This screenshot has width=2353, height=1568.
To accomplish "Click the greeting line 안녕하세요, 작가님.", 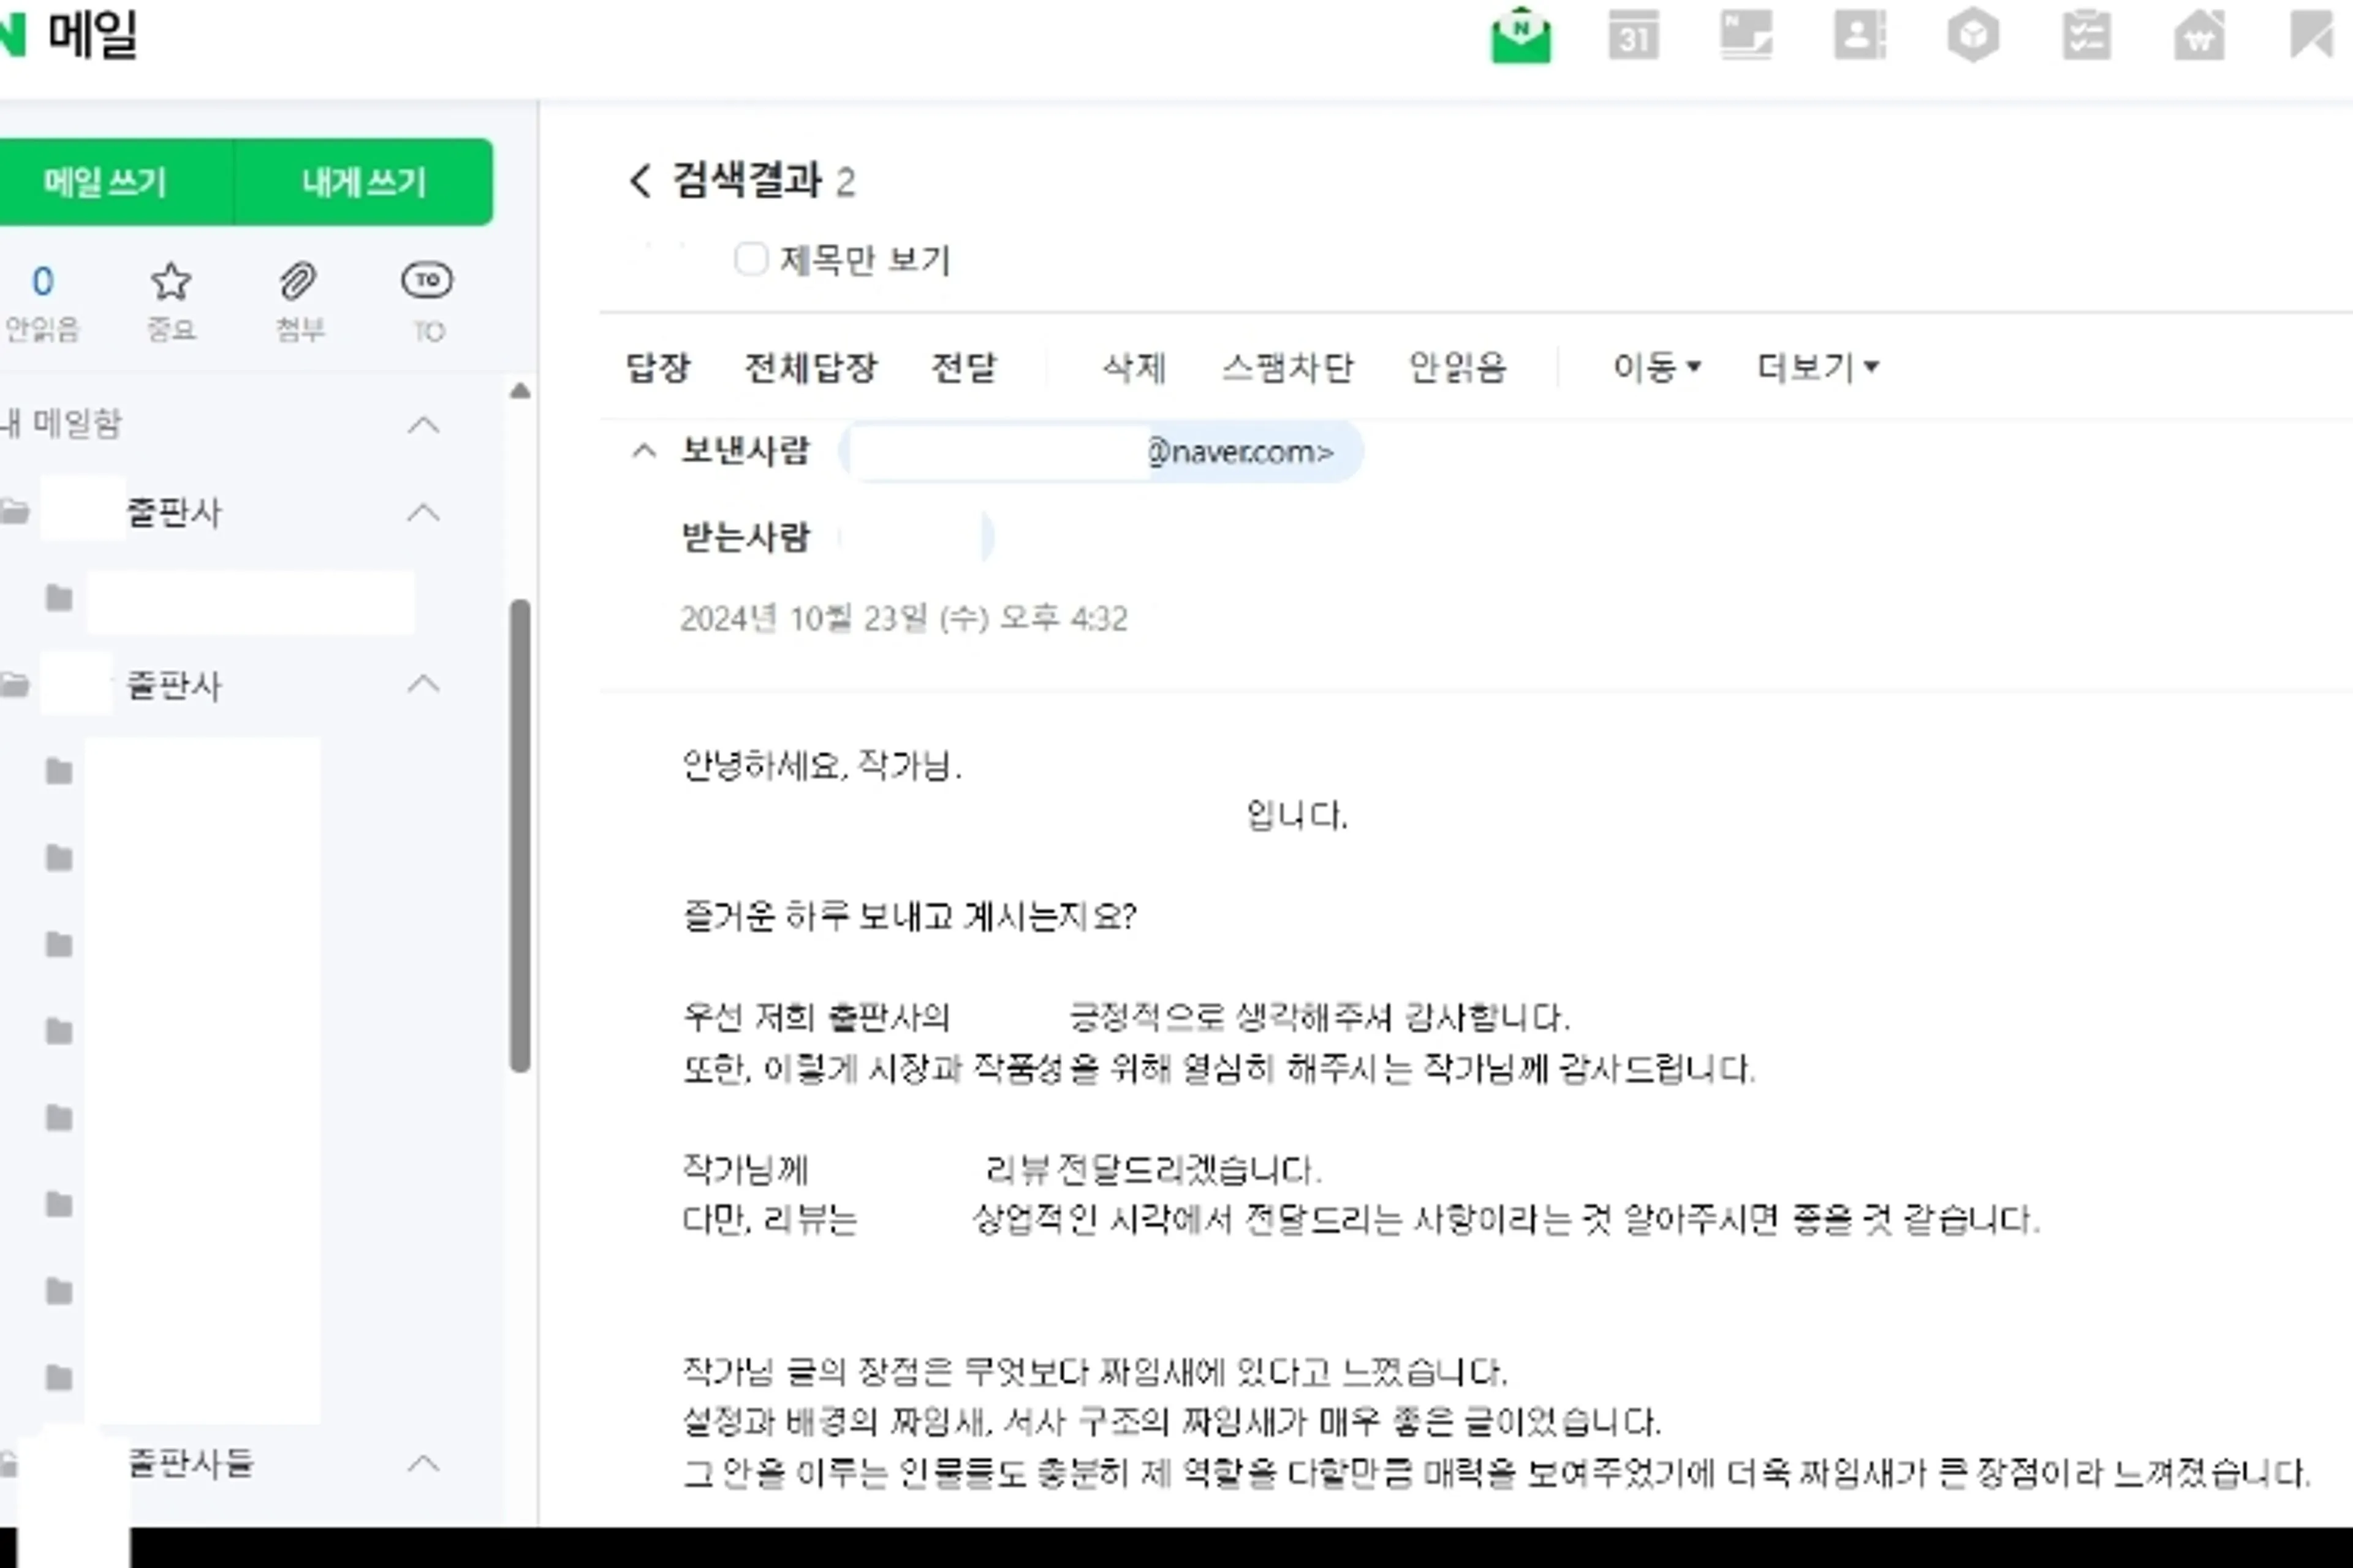I will coord(821,767).
